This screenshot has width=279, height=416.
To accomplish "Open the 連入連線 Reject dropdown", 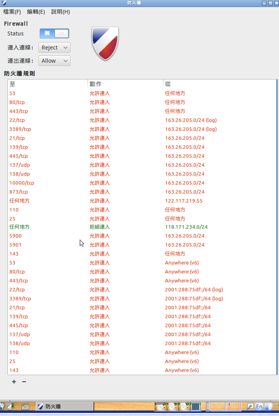I will [x=54, y=48].
